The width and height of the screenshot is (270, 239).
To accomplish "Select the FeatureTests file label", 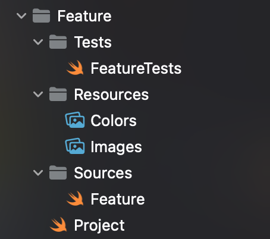I will tap(136, 68).
